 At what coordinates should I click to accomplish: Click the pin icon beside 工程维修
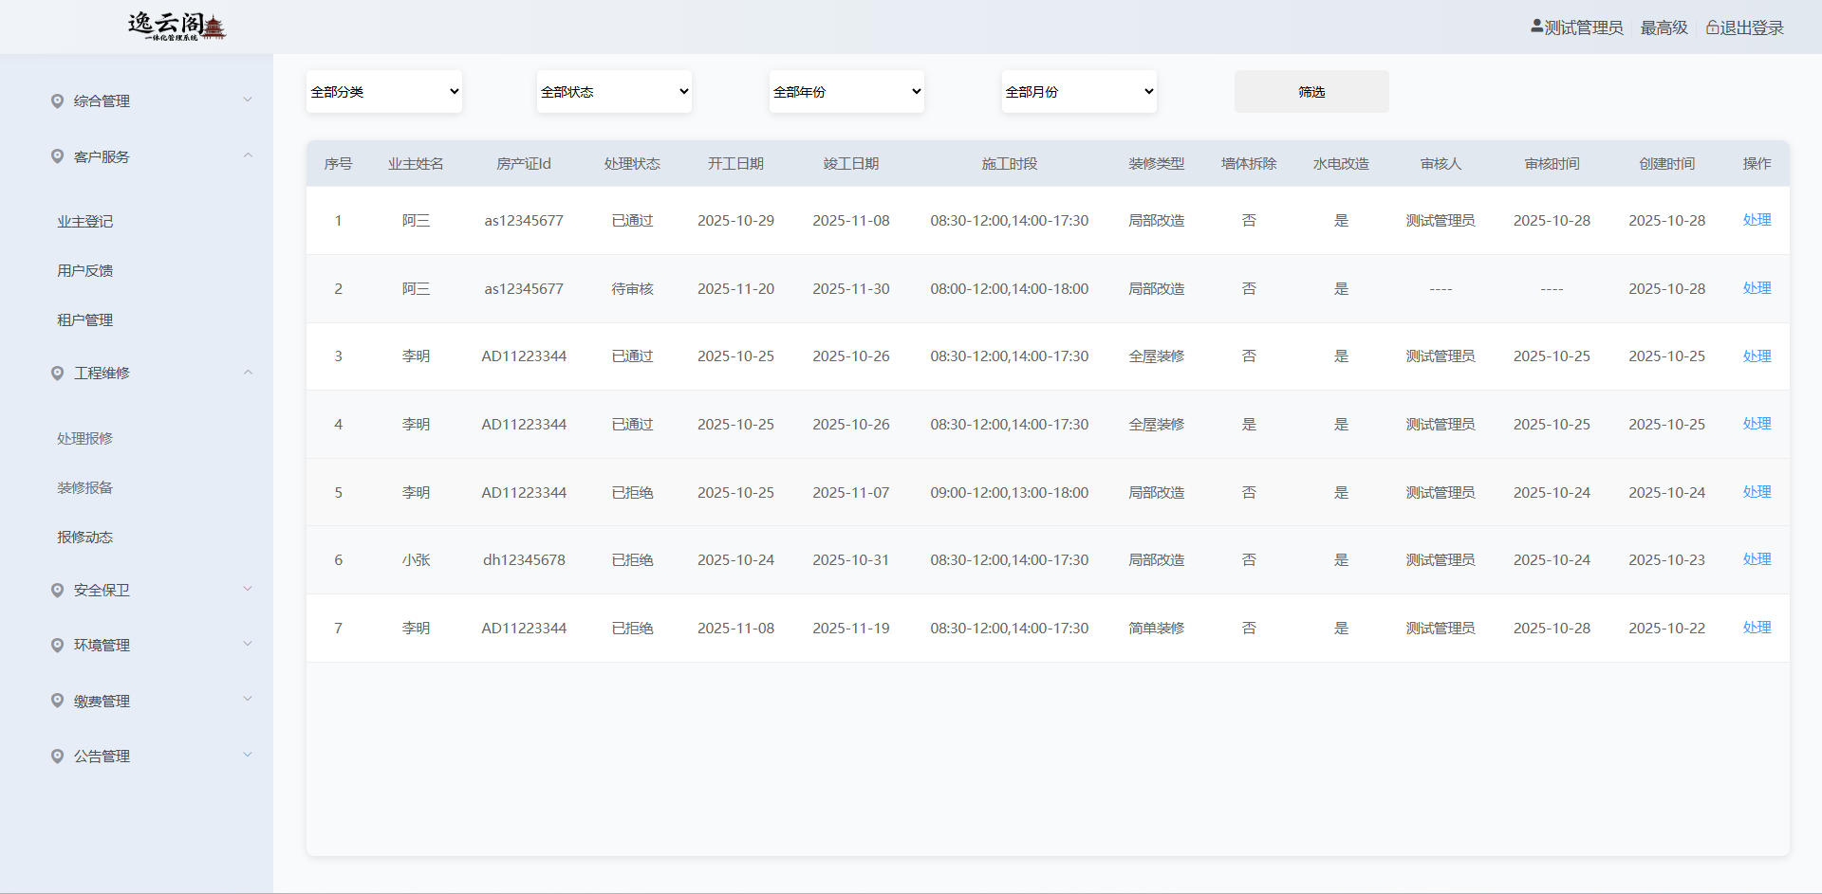57,373
